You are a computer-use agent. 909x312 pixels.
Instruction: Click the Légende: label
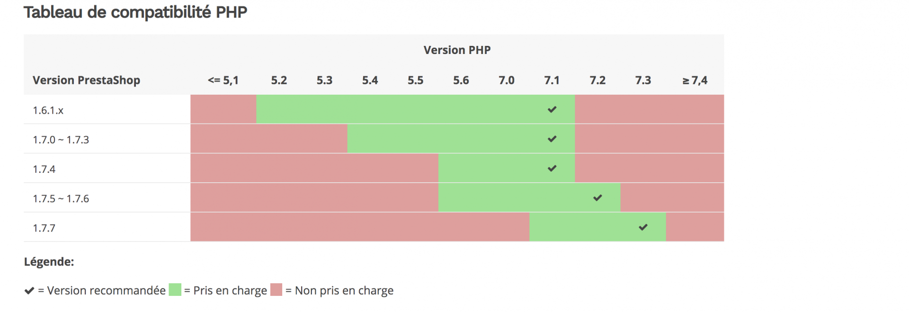click(x=49, y=262)
